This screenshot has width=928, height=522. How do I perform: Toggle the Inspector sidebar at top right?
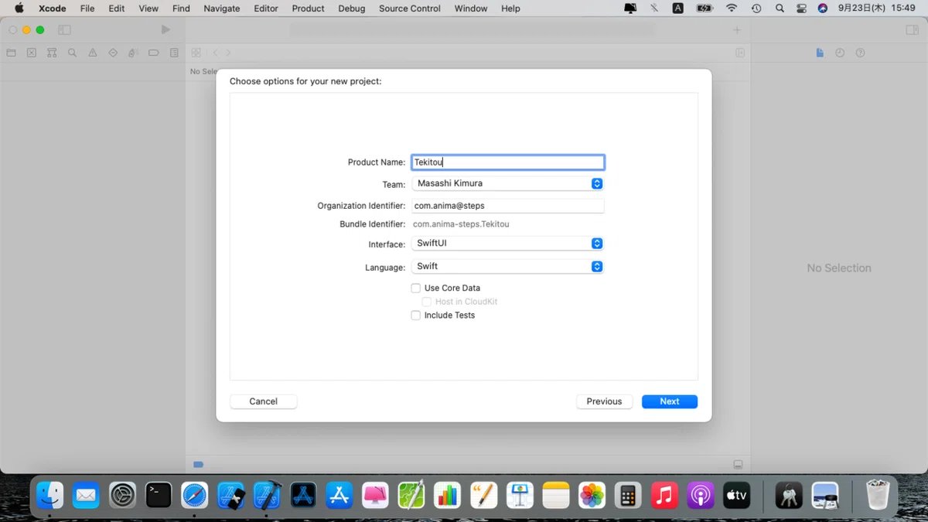(913, 30)
